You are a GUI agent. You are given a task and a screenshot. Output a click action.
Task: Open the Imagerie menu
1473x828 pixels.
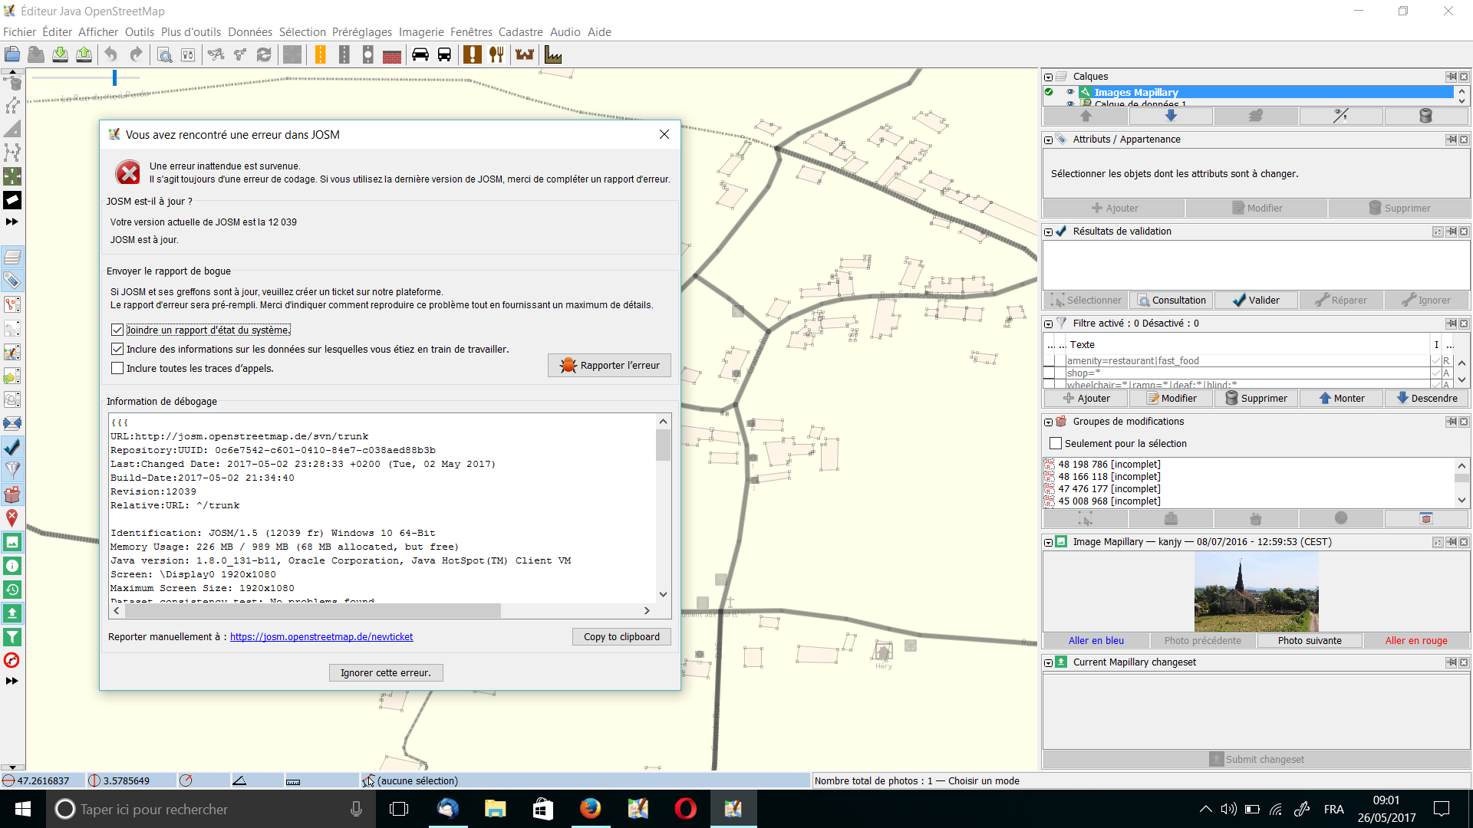tap(420, 32)
